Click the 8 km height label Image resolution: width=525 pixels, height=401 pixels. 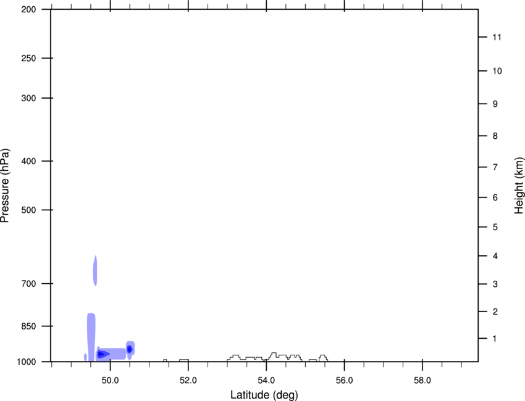495,136
